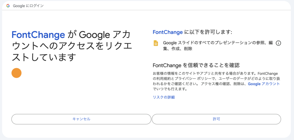Image resolution: width=294 pixels, height=140 pixels.
Task: Expand the リスクの詳細 link
Action: point(164,97)
